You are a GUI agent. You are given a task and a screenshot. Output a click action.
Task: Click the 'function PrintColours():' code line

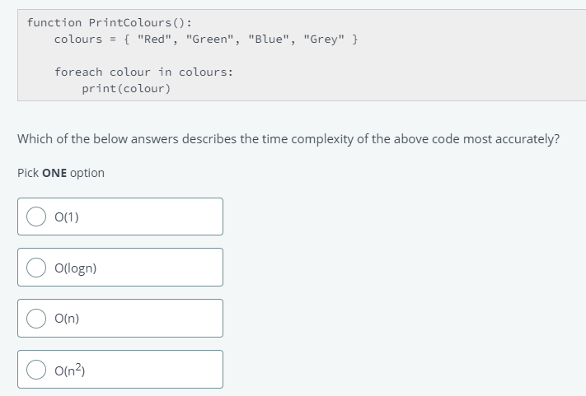coord(109,23)
